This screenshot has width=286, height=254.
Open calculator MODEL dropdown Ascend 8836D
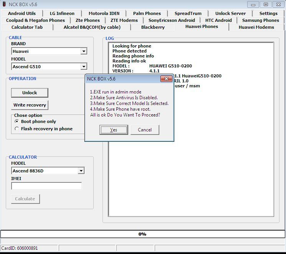(81, 171)
